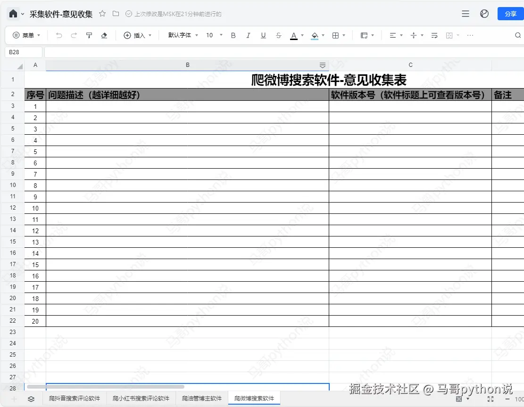Open the font size dropdown
This screenshot has height=407, width=524.
(x=213, y=35)
